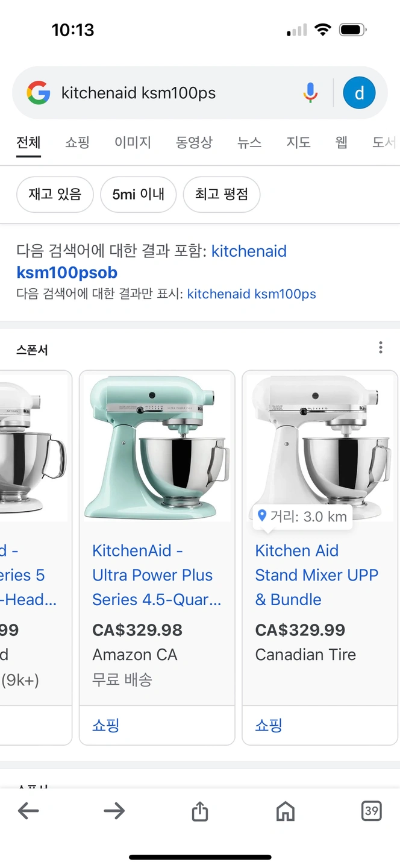Toggle the '5mi 이내' filter chip
Screen dimensions: 400x868
pyautogui.click(x=138, y=194)
